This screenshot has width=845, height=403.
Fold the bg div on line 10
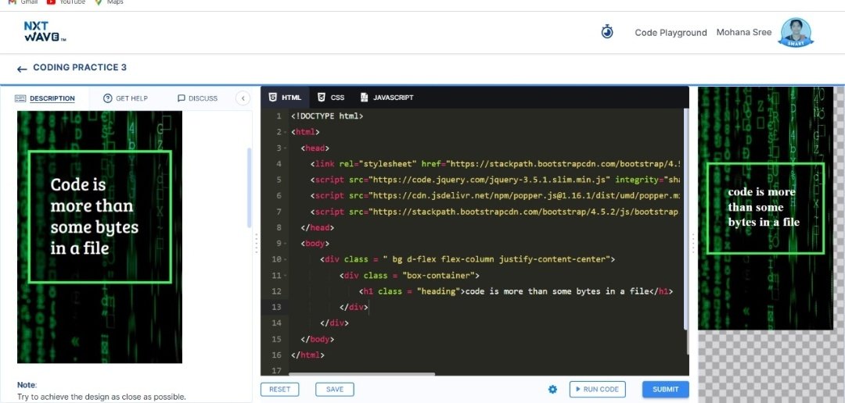[x=286, y=259]
